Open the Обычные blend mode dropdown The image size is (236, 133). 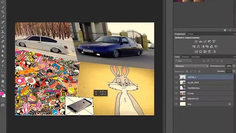(x=191, y=66)
